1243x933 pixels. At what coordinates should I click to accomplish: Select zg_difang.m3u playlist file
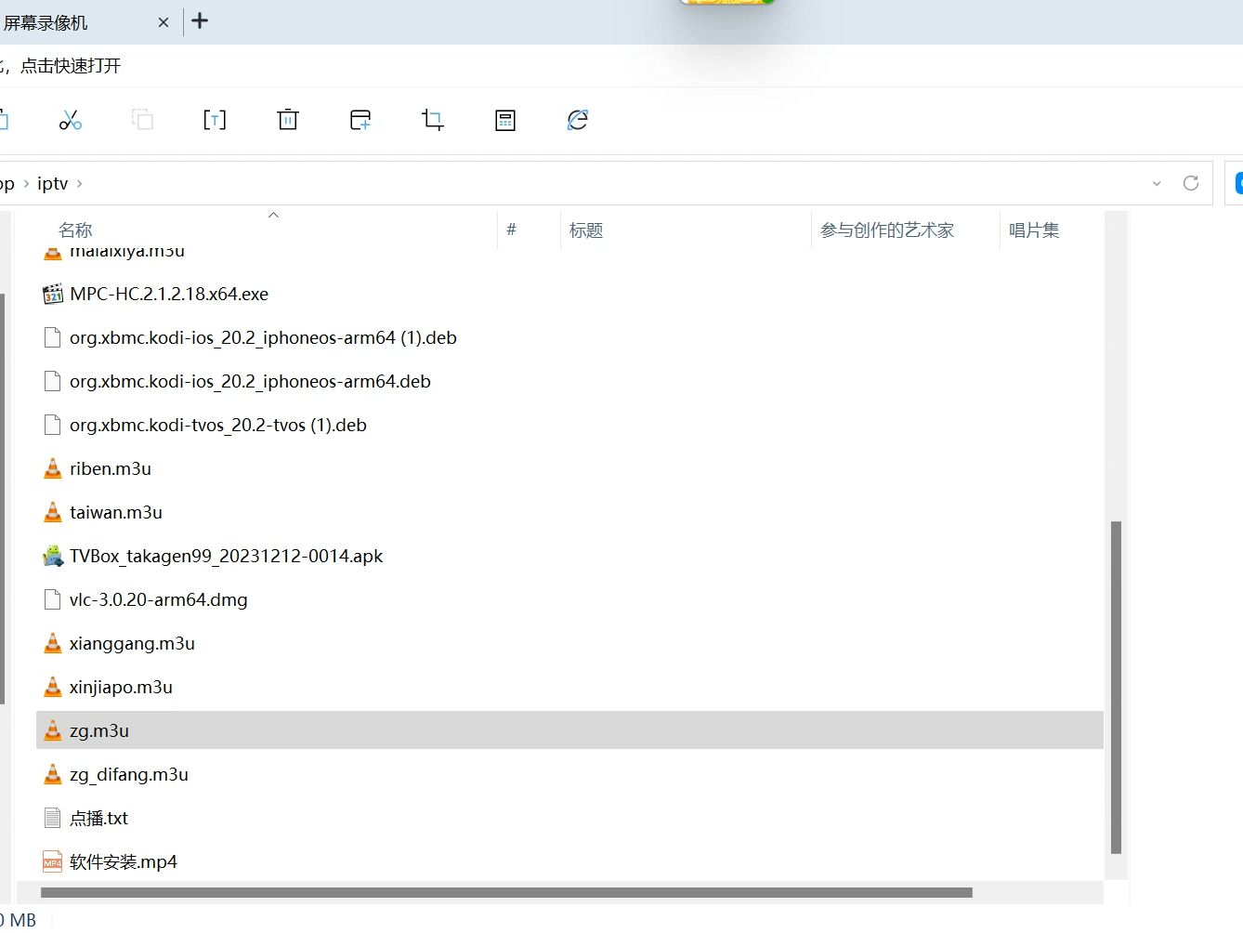tap(129, 774)
